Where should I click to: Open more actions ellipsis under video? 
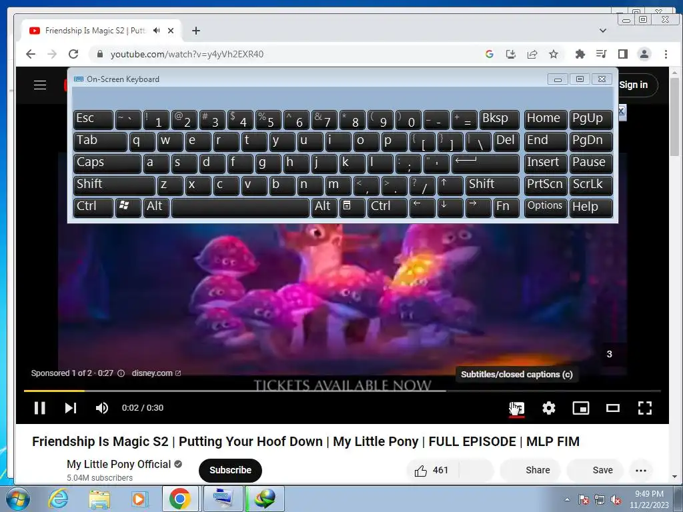pyautogui.click(x=641, y=470)
